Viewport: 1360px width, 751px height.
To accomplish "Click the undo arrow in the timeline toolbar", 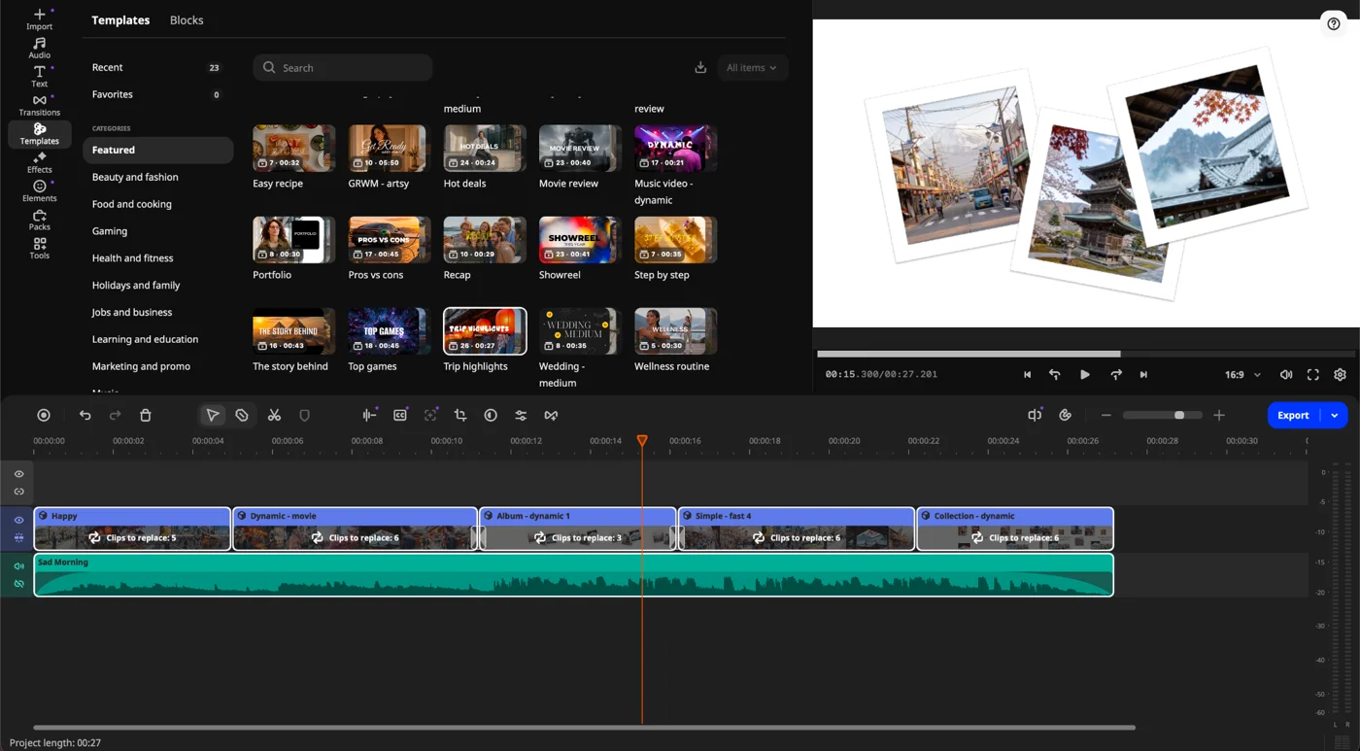I will point(85,416).
